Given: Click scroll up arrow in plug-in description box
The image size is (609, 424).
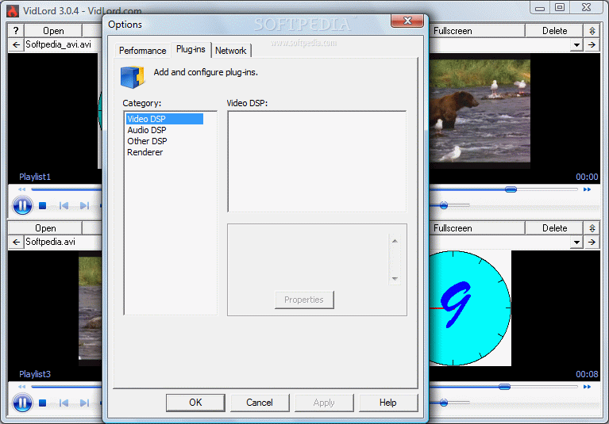Looking at the screenshot, I should [x=395, y=241].
